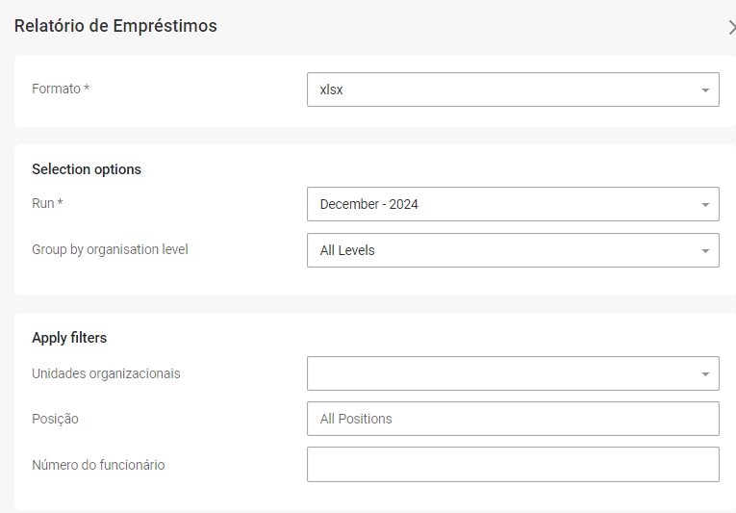Click the Formato dropdown arrow icon

tap(705, 90)
